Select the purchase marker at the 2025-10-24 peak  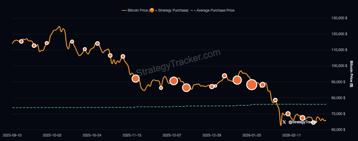coord(97,44)
